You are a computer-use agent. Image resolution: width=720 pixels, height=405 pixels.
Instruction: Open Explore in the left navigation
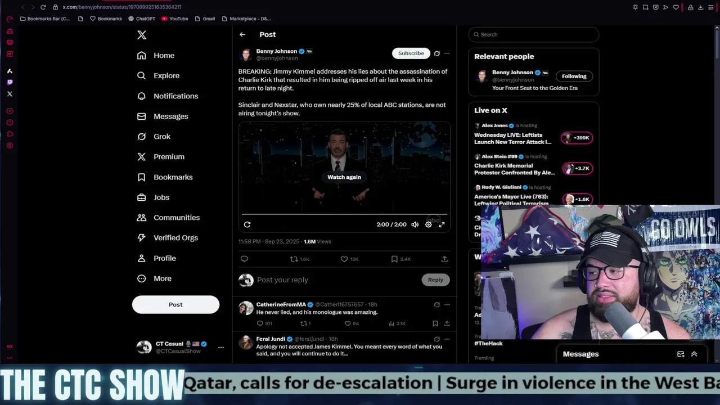pyautogui.click(x=158, y=76)
